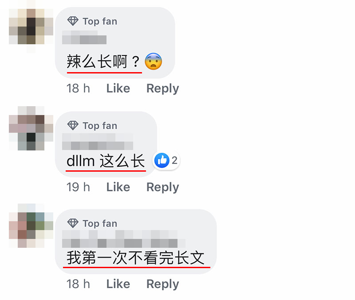Click the fearful face emoji in the first comment
The height and width of the screenshot is (300, 355).
pyautogui.click(x=153, y=62)
